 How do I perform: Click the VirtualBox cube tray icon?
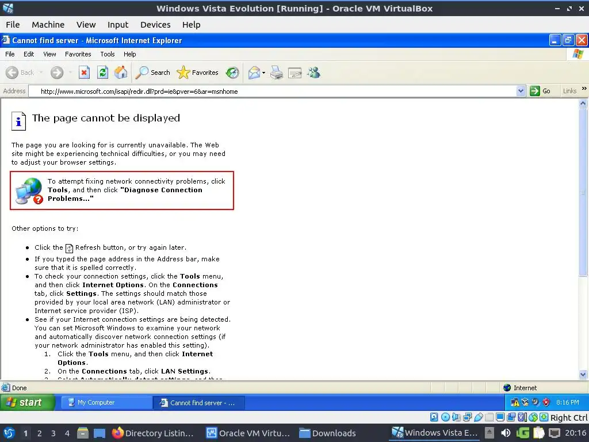coord(525,402)
